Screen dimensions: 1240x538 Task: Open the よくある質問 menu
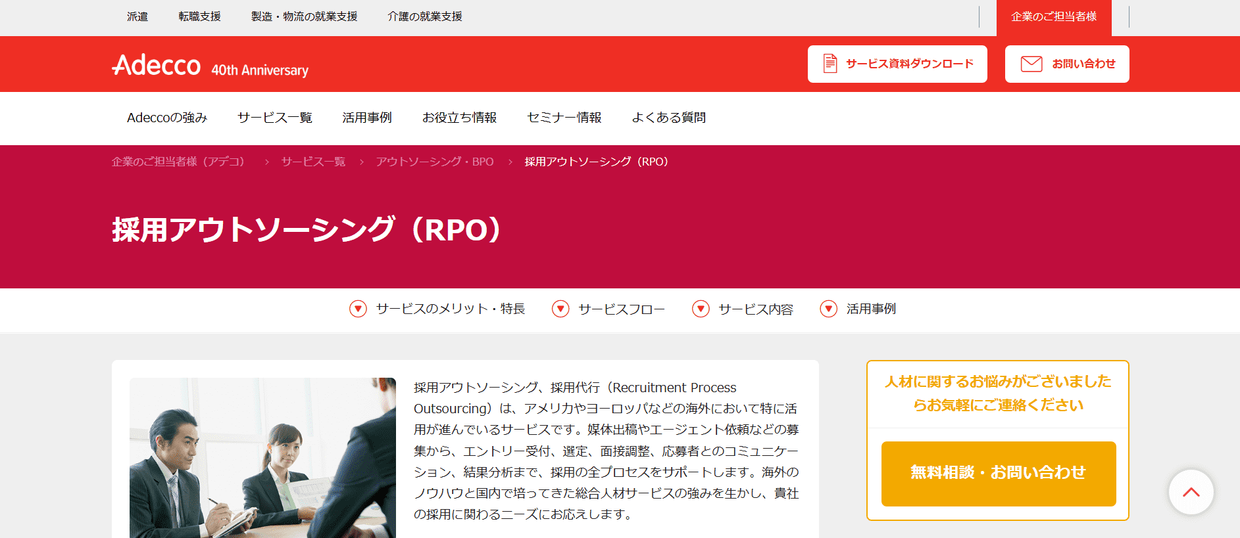668,118
